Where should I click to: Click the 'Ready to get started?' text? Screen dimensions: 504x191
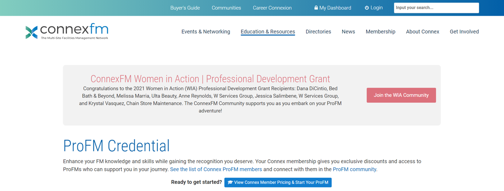(x=196, y=182)
